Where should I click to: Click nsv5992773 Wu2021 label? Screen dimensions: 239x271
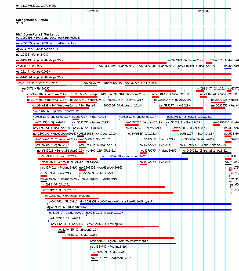point(155,162)
